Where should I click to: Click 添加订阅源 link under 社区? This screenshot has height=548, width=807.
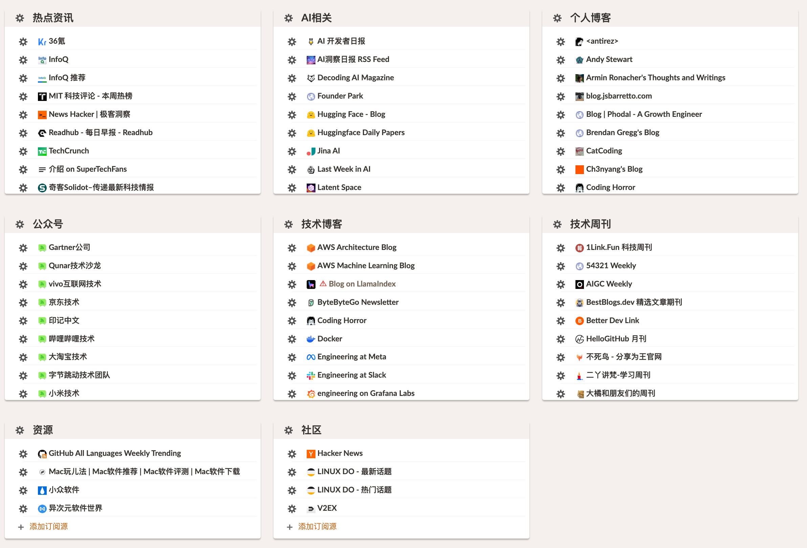coord(317,526)
